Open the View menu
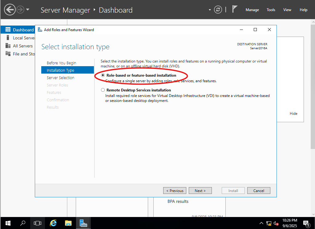The width and height of the screenshot is (315, 229). point(287,10)
